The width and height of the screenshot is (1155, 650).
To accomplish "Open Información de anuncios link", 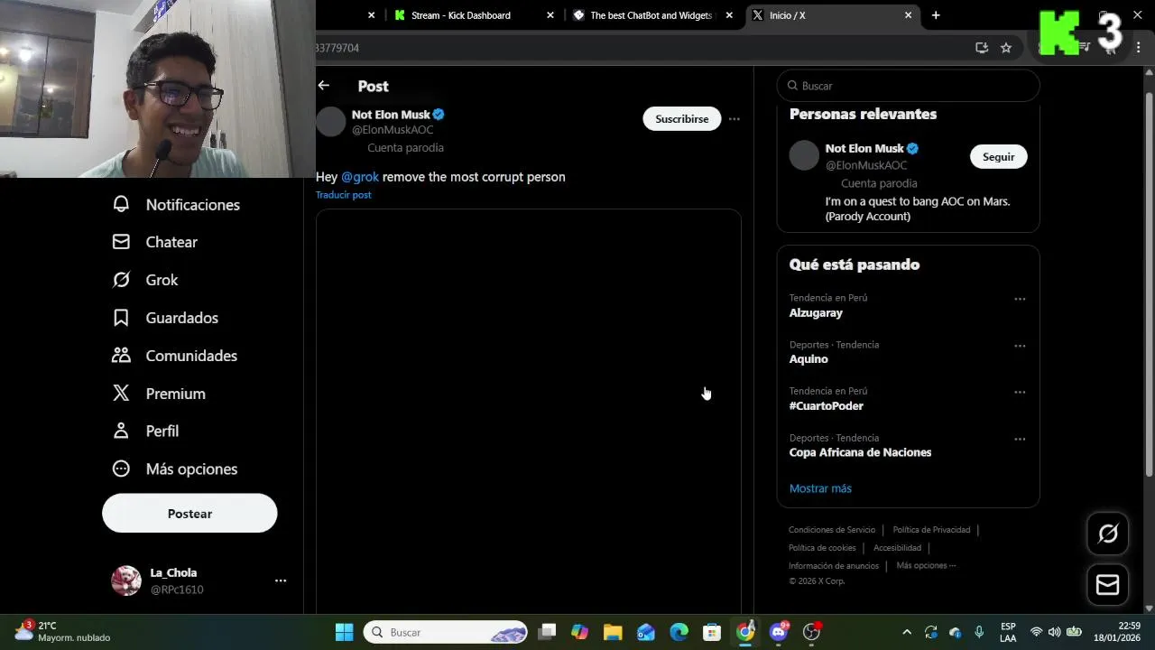I will coord(834,566).
